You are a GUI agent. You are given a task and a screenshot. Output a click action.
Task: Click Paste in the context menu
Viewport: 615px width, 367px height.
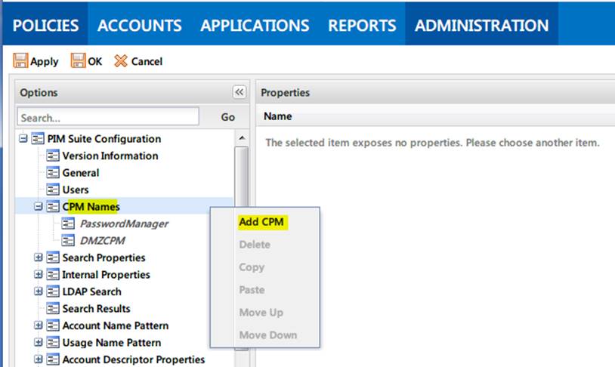pos(252,290)
